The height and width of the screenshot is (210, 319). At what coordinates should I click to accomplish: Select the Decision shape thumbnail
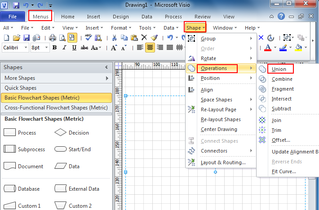tap(60, 132)
